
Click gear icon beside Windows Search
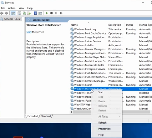pyautogui.click(x=72, y=85)
